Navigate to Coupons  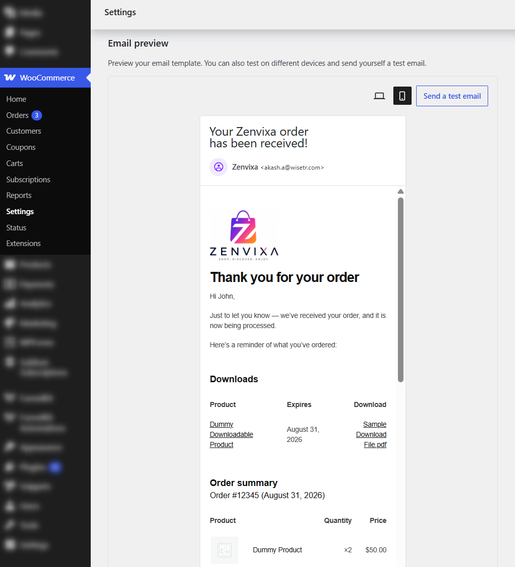tap(21, 147)
